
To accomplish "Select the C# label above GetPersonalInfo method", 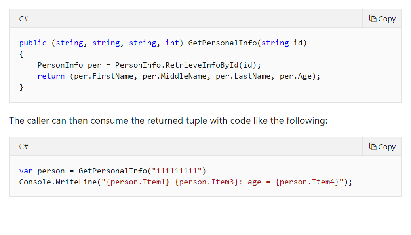I will click(23, 19).
